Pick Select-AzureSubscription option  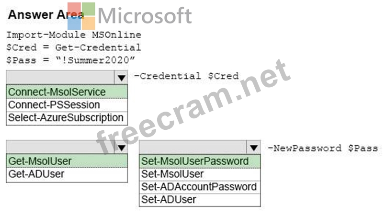click(67, 118)
